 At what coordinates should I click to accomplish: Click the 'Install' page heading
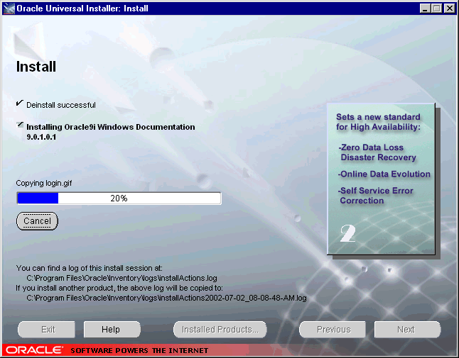36,67
